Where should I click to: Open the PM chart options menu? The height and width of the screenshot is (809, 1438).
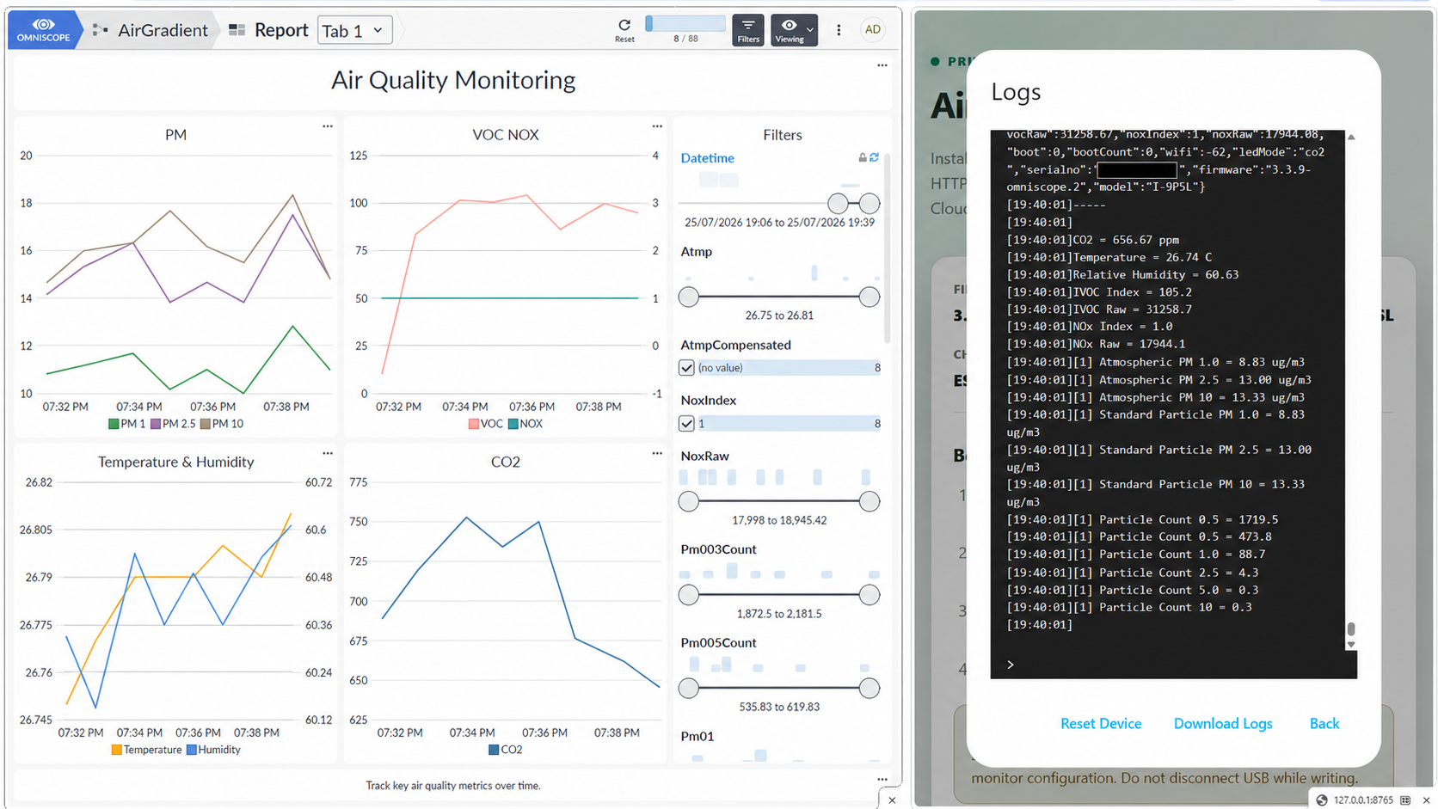[x=328, y=126]
